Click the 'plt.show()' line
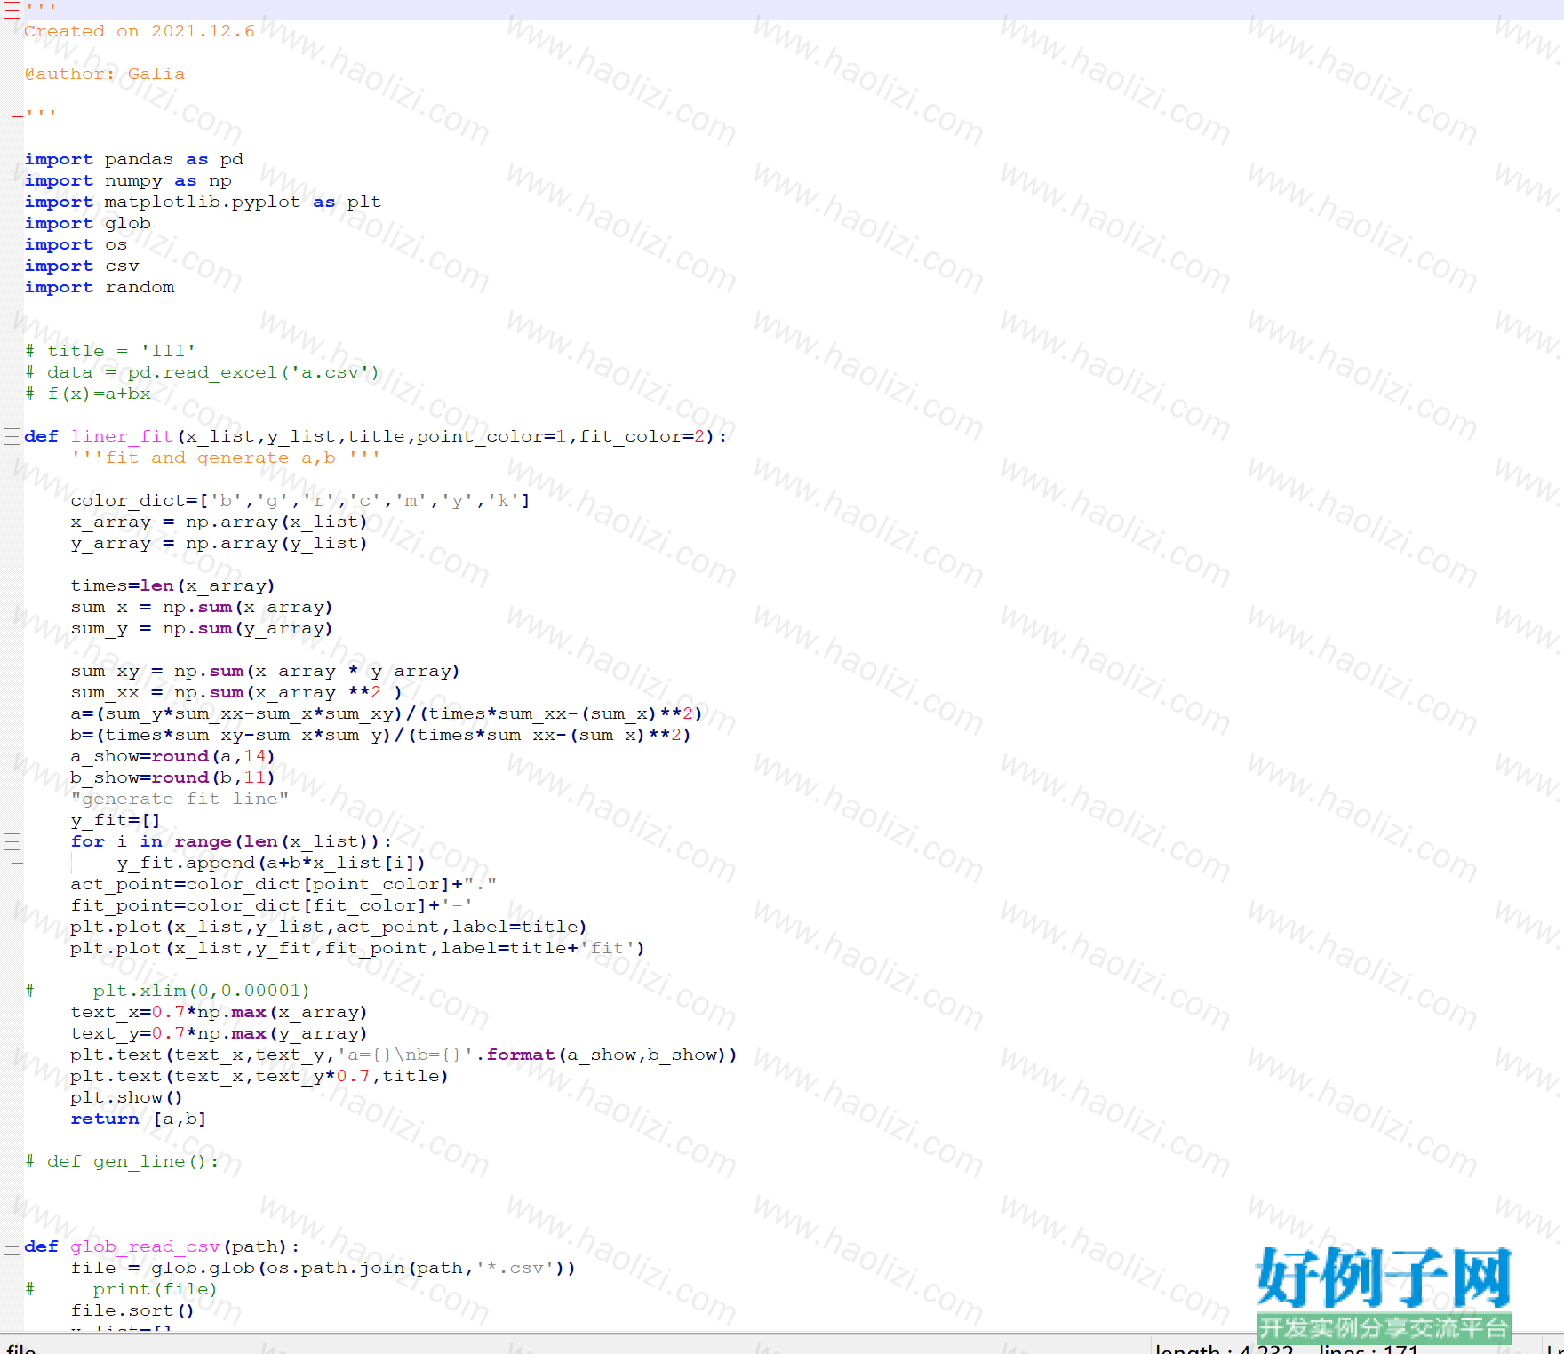The width and height of the screenshot is (1564, 1354). pos(127,1097)
